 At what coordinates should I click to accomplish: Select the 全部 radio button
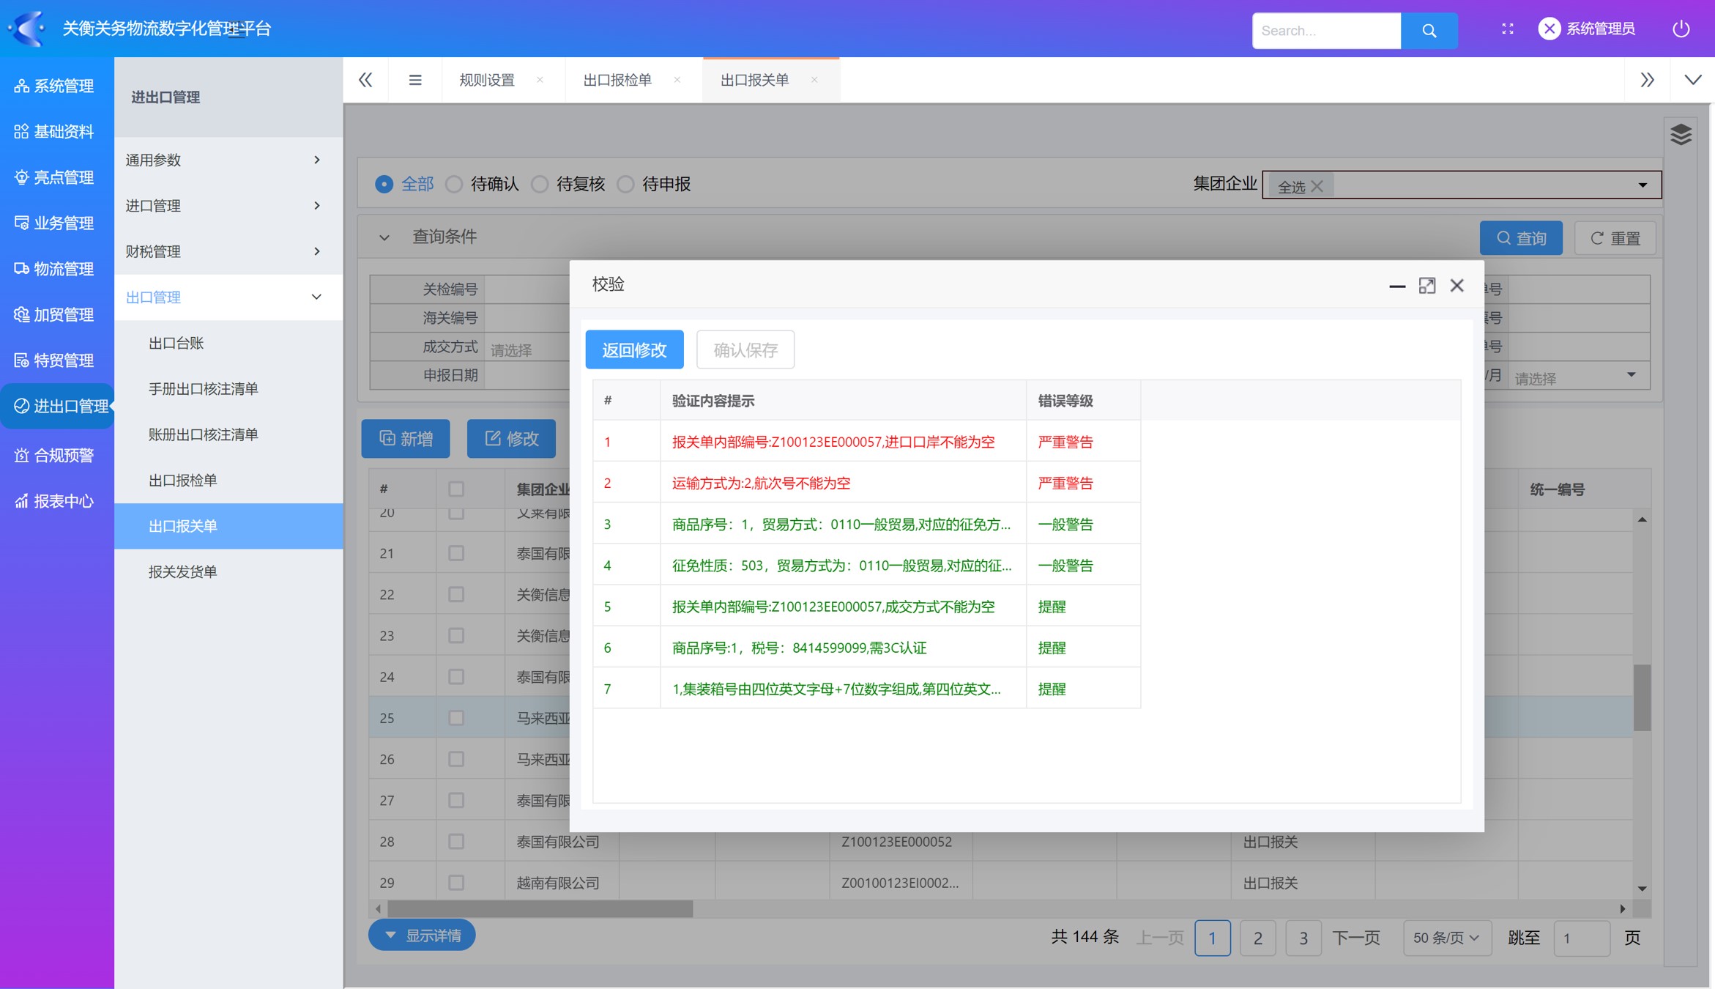click(x=384, y=184)
